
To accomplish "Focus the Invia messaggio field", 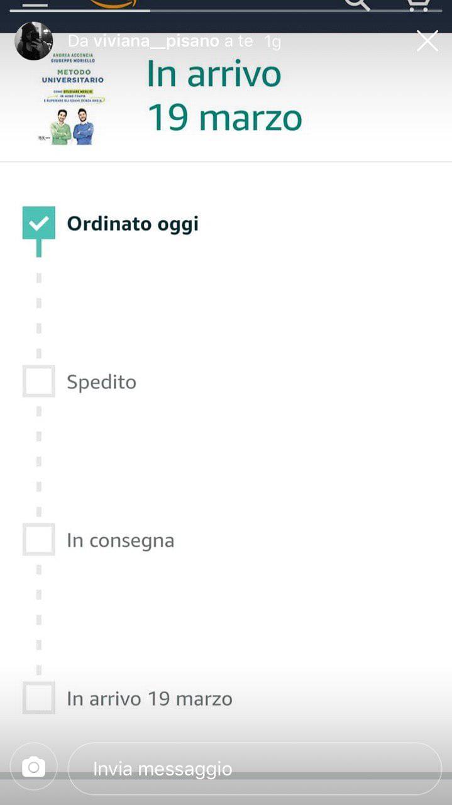I will point(255,769).
